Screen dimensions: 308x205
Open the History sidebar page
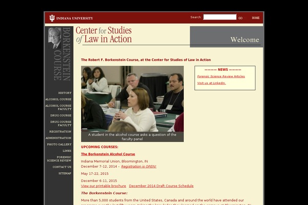point(65,93)
